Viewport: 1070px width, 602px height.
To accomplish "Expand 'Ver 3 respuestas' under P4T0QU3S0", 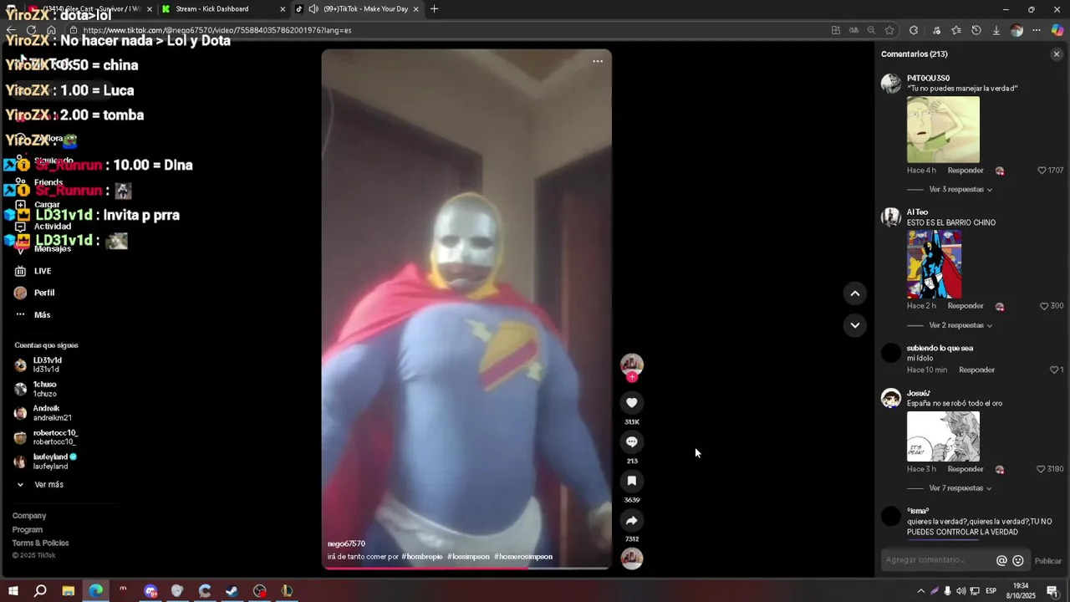I will click(960, 190).
